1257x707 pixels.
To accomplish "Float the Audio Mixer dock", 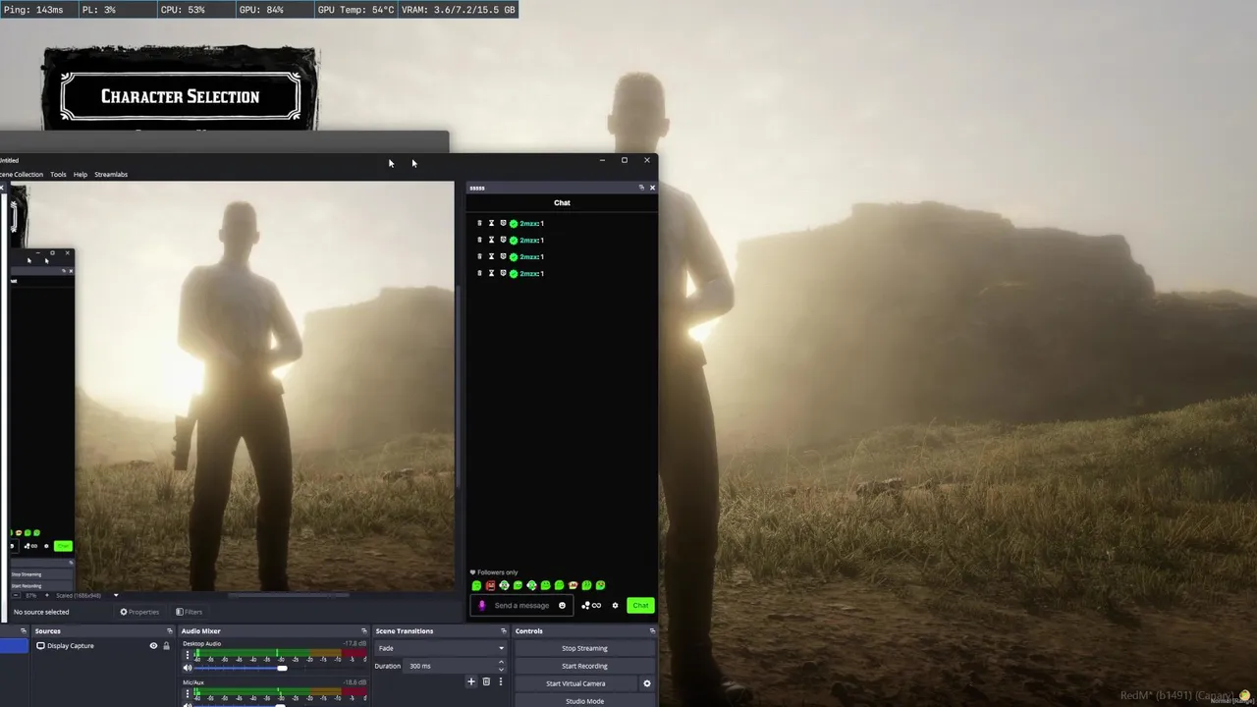I will pos(364,631).
